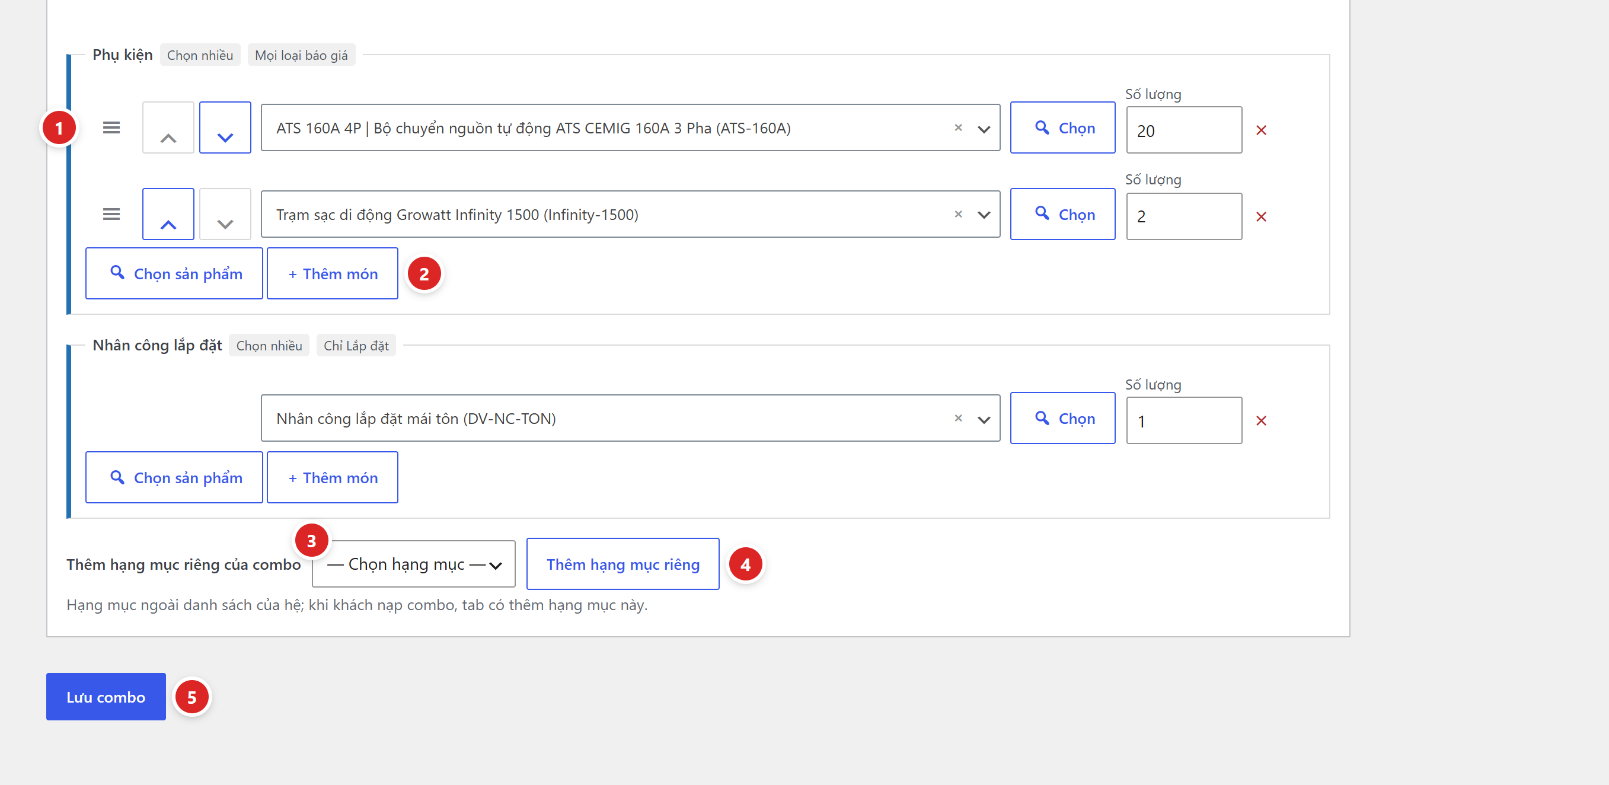
Task: Click Chọn button beside ATS 160A
Action: tap(1062, 127)
